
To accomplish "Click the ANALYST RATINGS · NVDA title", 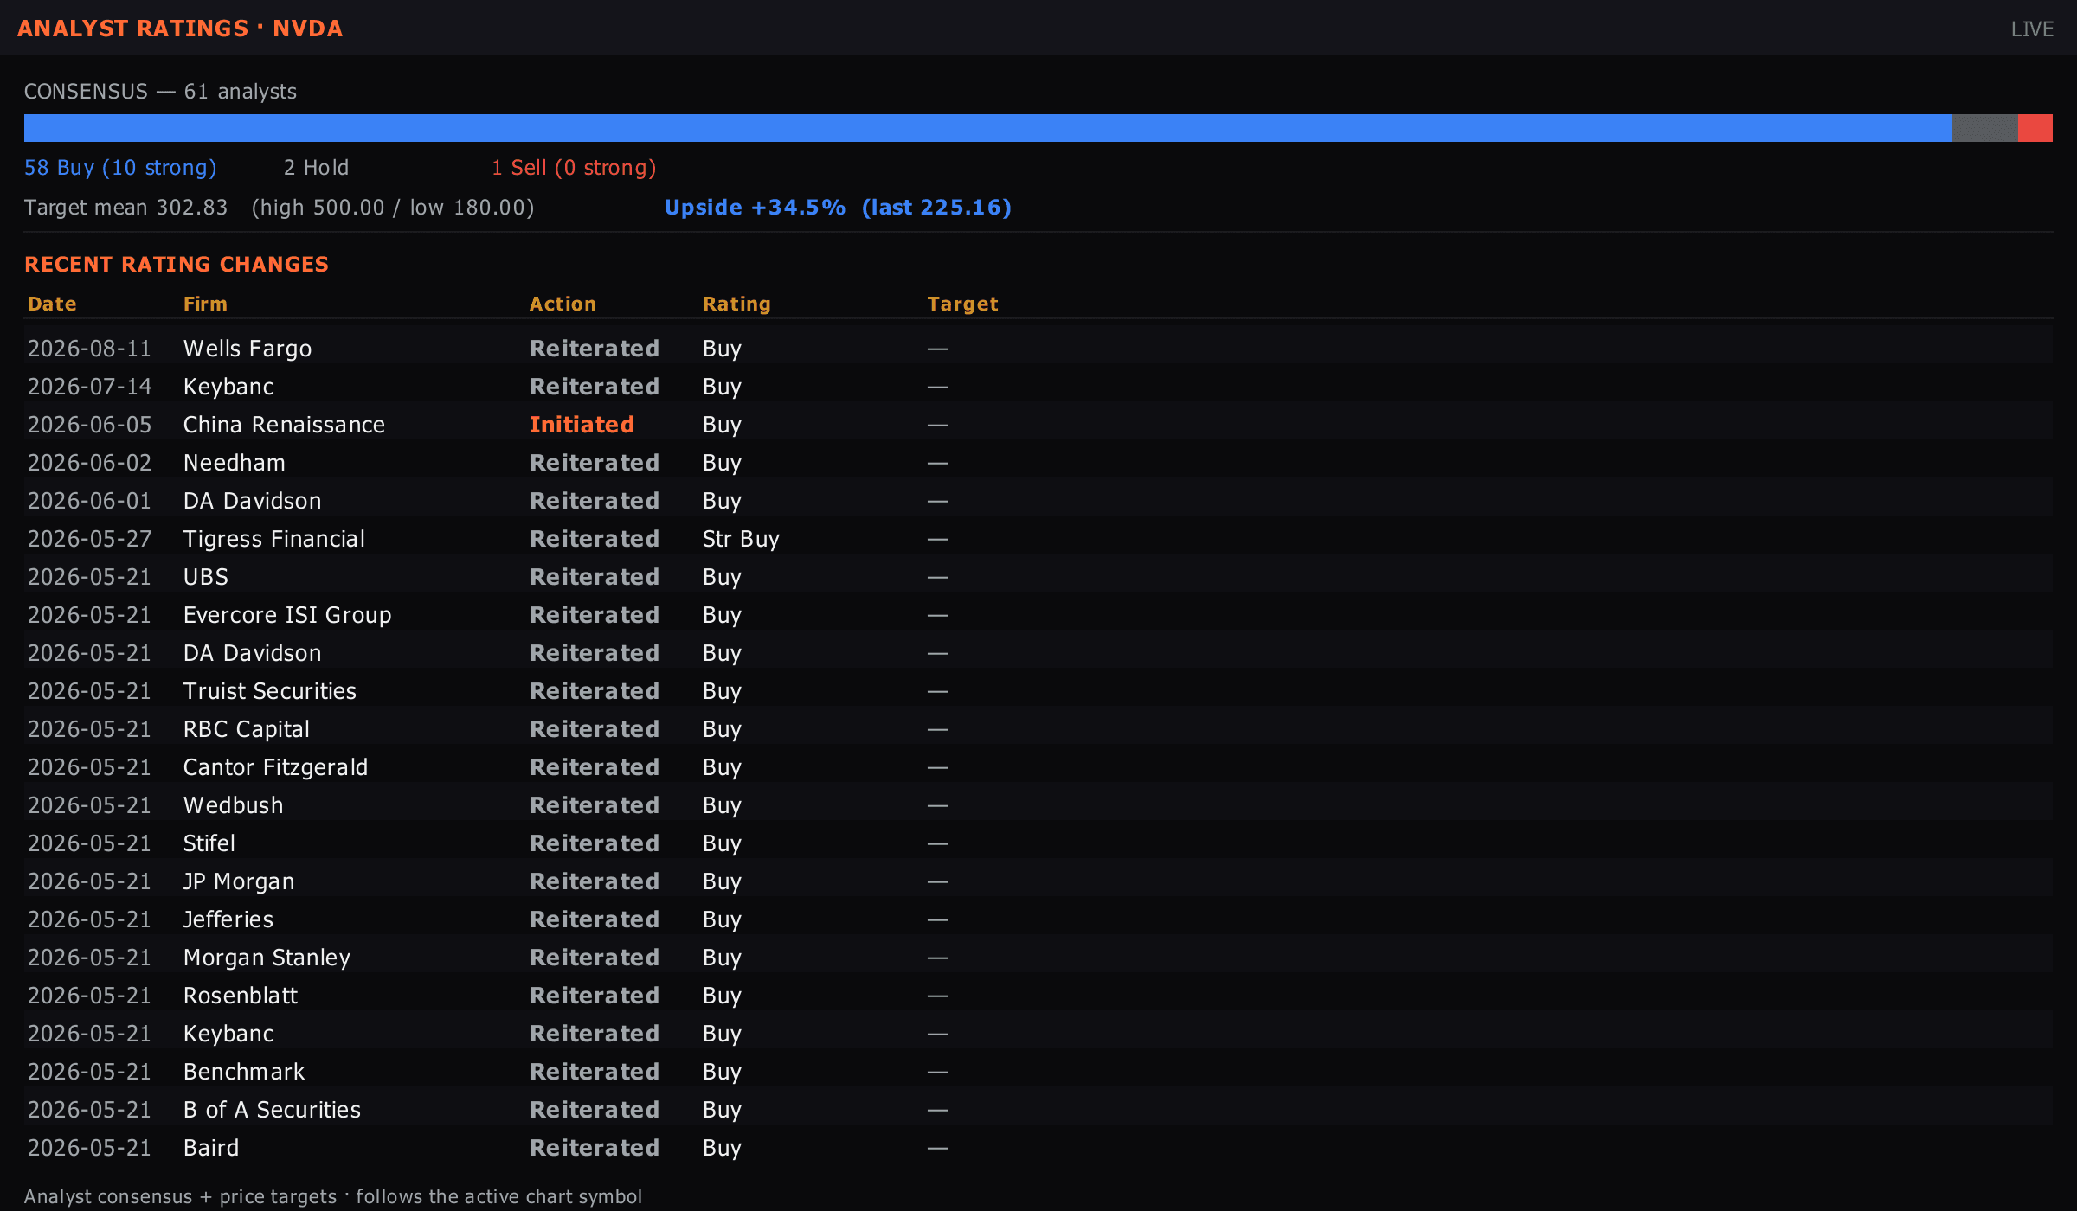I will 180,29.
